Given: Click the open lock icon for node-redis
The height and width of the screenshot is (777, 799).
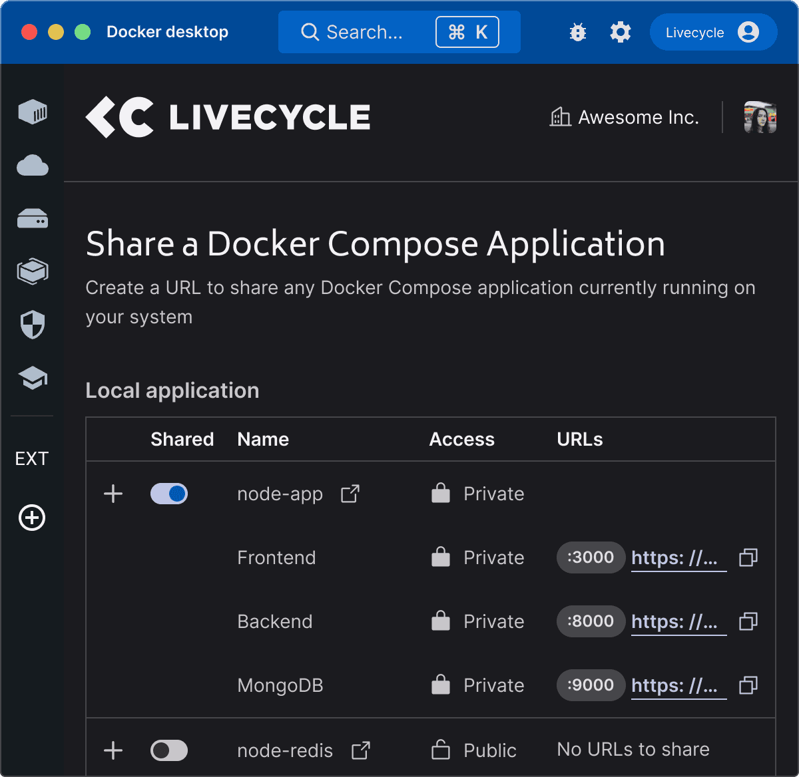Looking at the screenshot, I should [441, 750].
